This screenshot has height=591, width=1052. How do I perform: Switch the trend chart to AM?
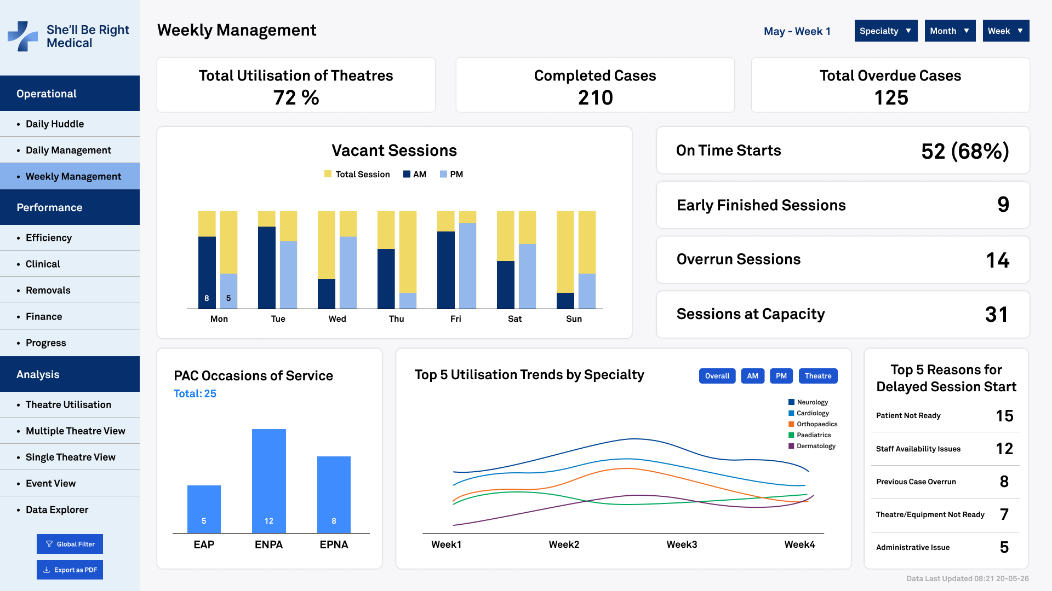point(753,376)
